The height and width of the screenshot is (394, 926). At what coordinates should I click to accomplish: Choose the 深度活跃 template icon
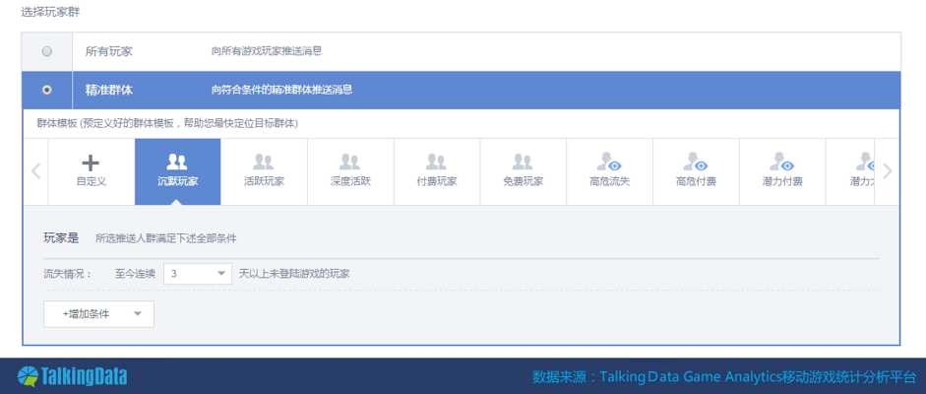click(349, 162)
